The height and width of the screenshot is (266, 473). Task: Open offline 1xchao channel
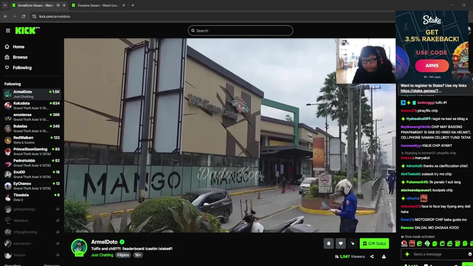point(32,255)
